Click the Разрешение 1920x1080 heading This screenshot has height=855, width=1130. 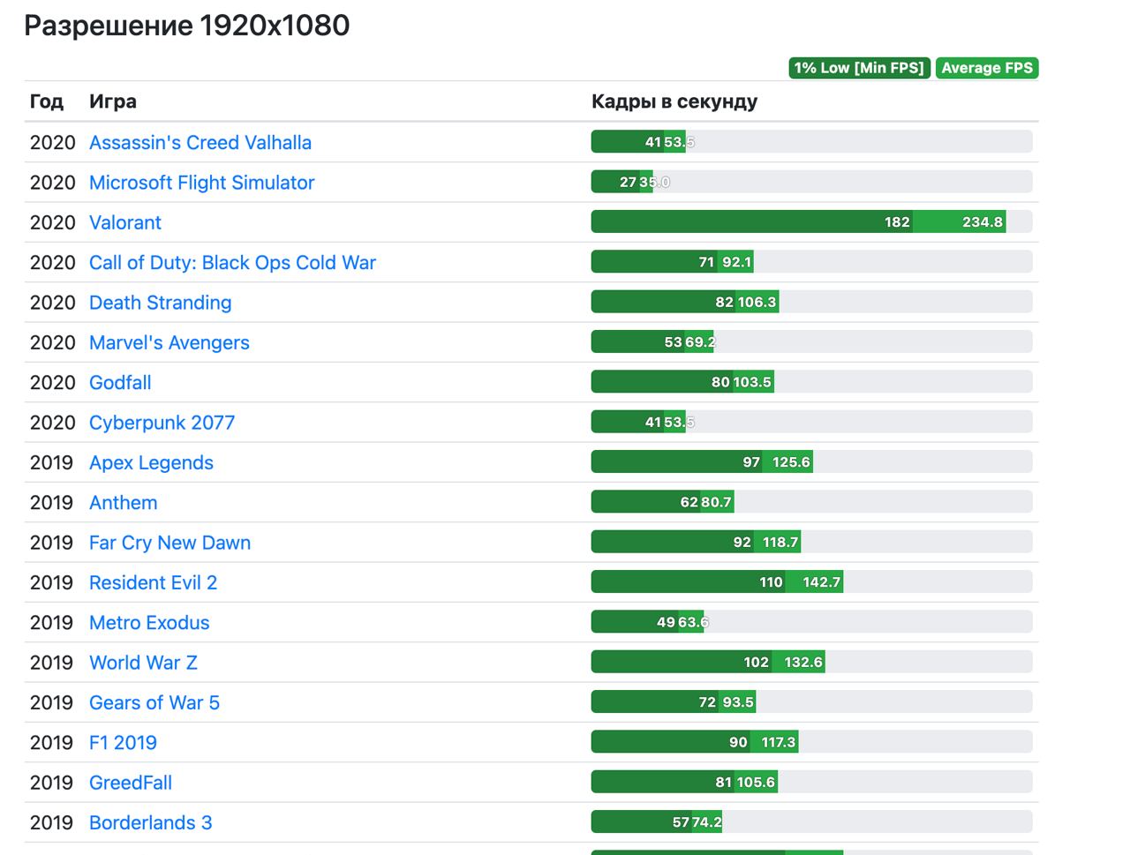187,26
